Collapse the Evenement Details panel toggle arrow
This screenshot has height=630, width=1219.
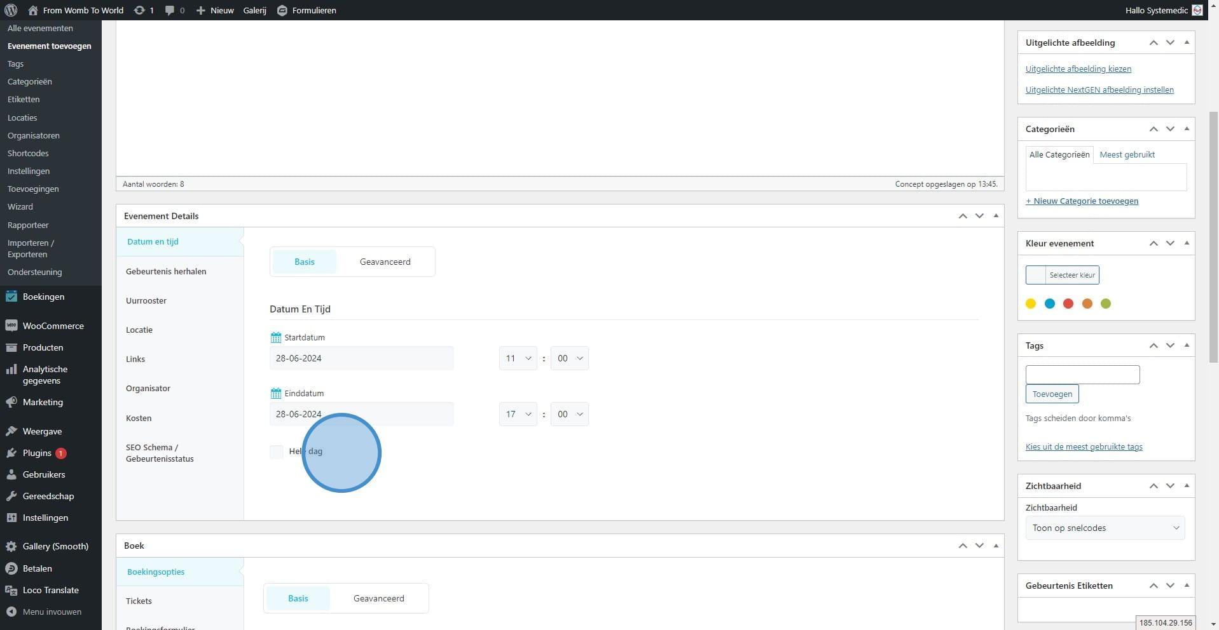[996, 216]
